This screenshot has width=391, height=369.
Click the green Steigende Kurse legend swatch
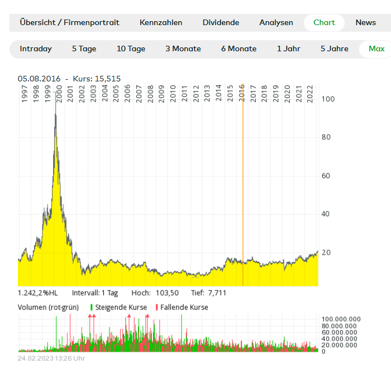coord(92,308)
